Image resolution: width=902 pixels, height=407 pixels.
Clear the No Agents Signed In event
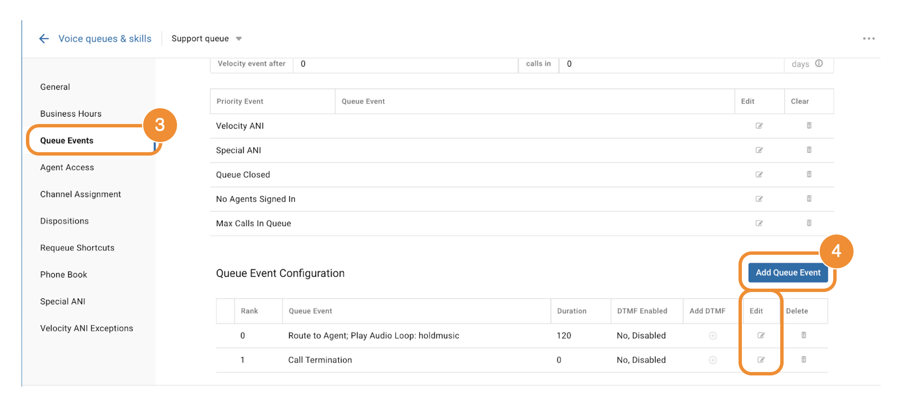[x=808, y=198]
